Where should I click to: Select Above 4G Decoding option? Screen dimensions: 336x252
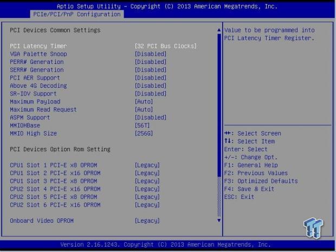[x=38, y=86]
